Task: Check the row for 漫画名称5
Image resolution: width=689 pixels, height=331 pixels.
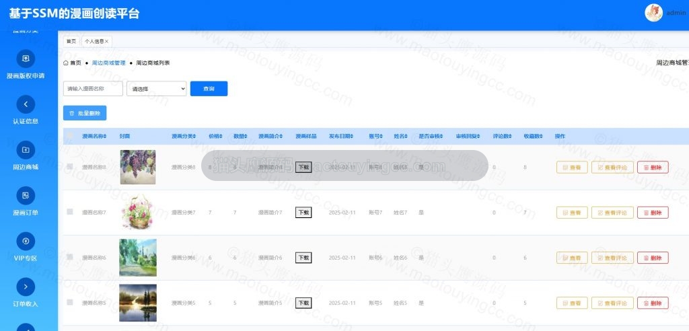Action: point(69,302)
